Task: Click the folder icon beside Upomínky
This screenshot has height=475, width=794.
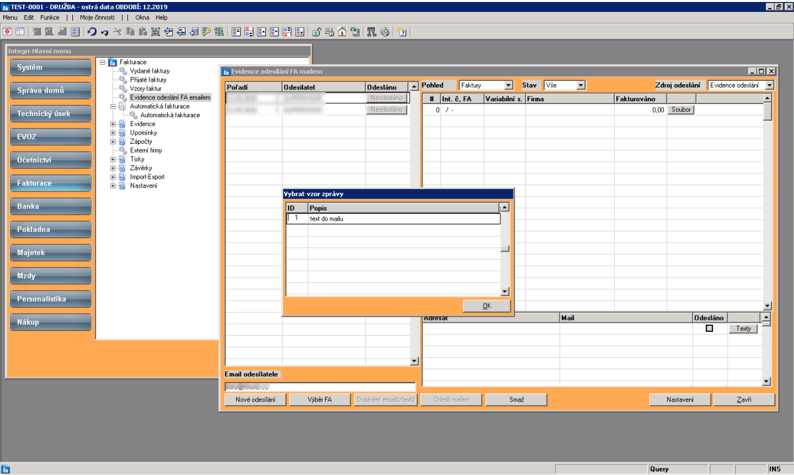Action: pos(122,132)
